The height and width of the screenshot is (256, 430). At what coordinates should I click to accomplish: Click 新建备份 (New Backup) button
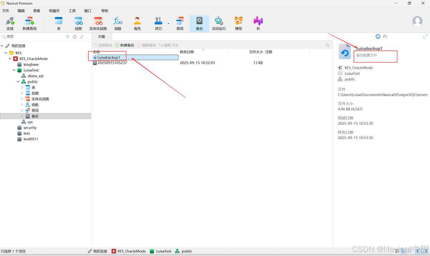(125, 45)
